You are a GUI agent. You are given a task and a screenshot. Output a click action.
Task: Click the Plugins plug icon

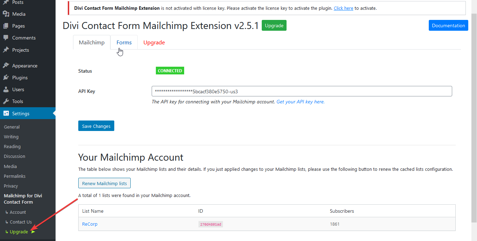pyautogui.click(x=6, y=78)
